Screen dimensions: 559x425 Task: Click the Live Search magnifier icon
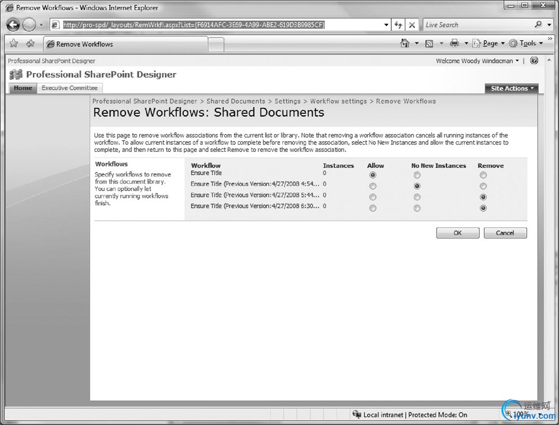(x=538, y=24)
